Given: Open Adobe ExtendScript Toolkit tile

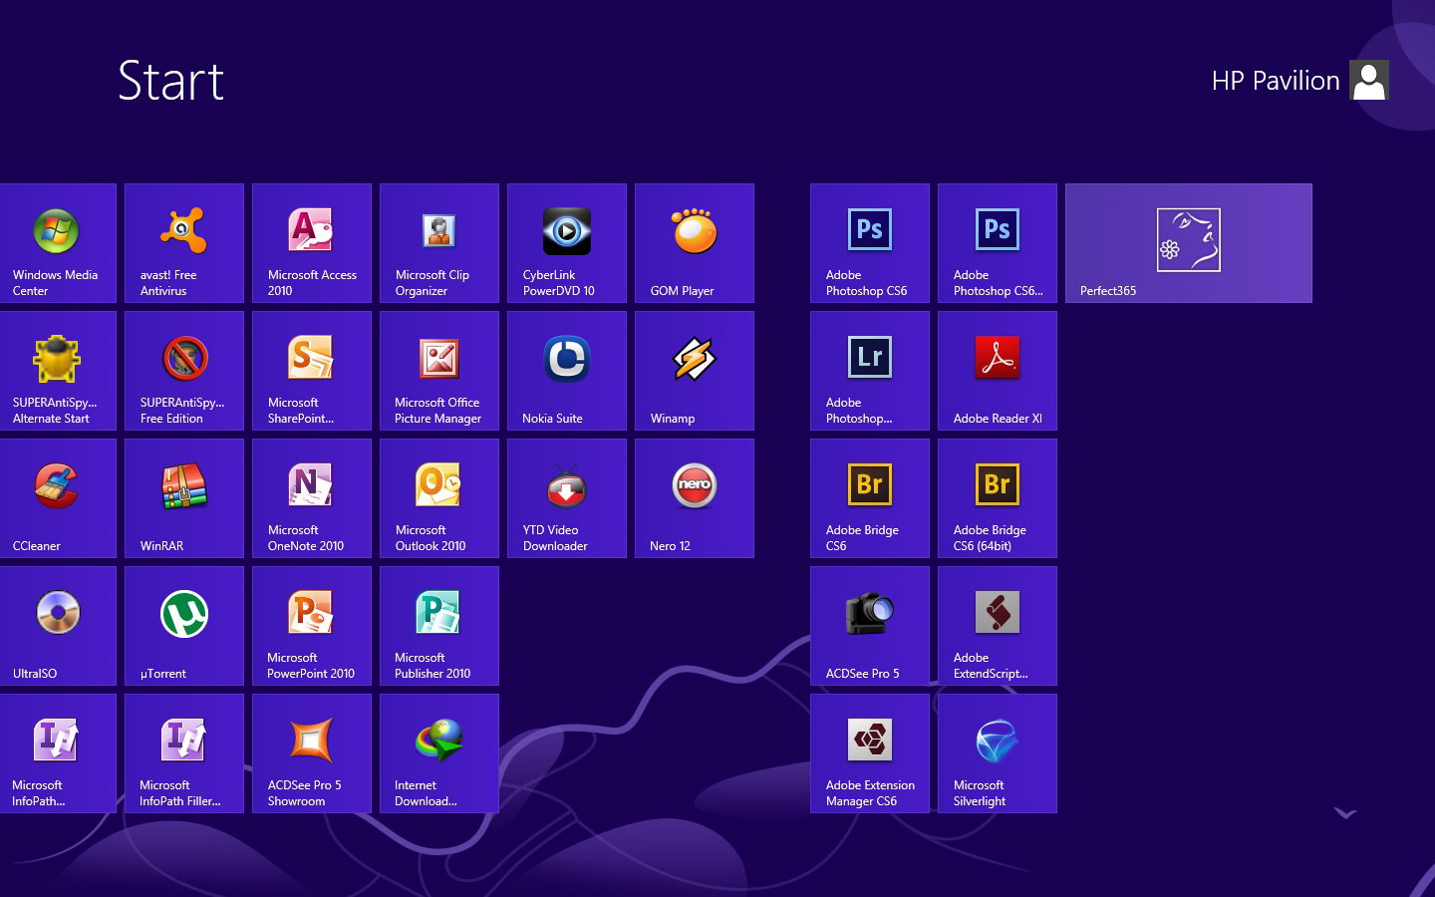Looking at the screenshot, I should tap(998, 626).
